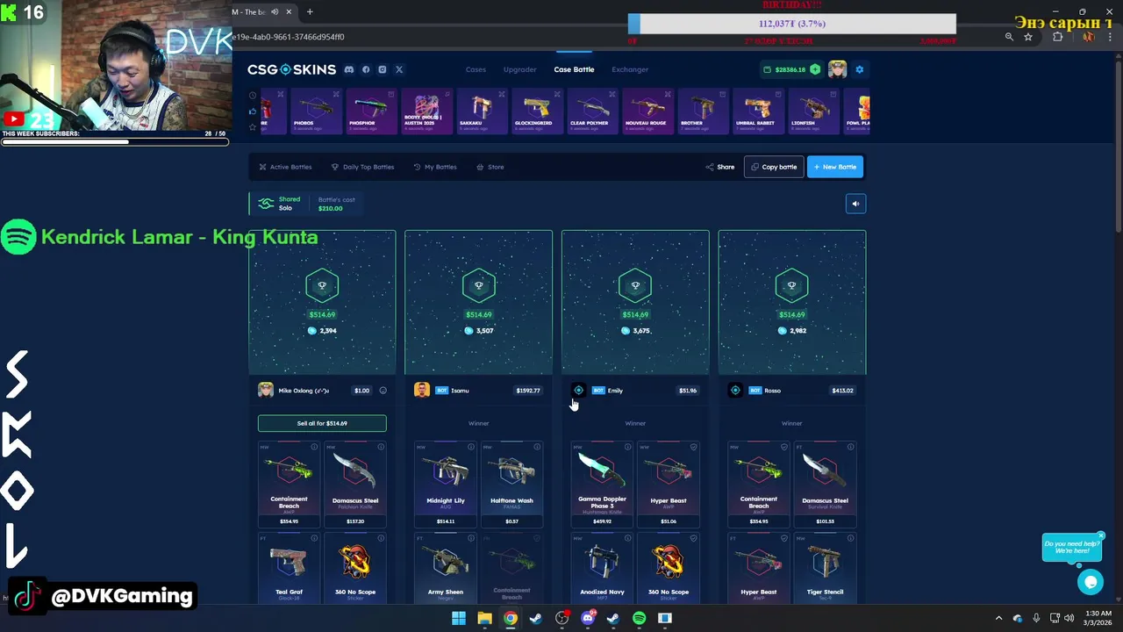
Task: Open the NOUVEAU ROUGE drop in live feed
Action: point(647,111)
